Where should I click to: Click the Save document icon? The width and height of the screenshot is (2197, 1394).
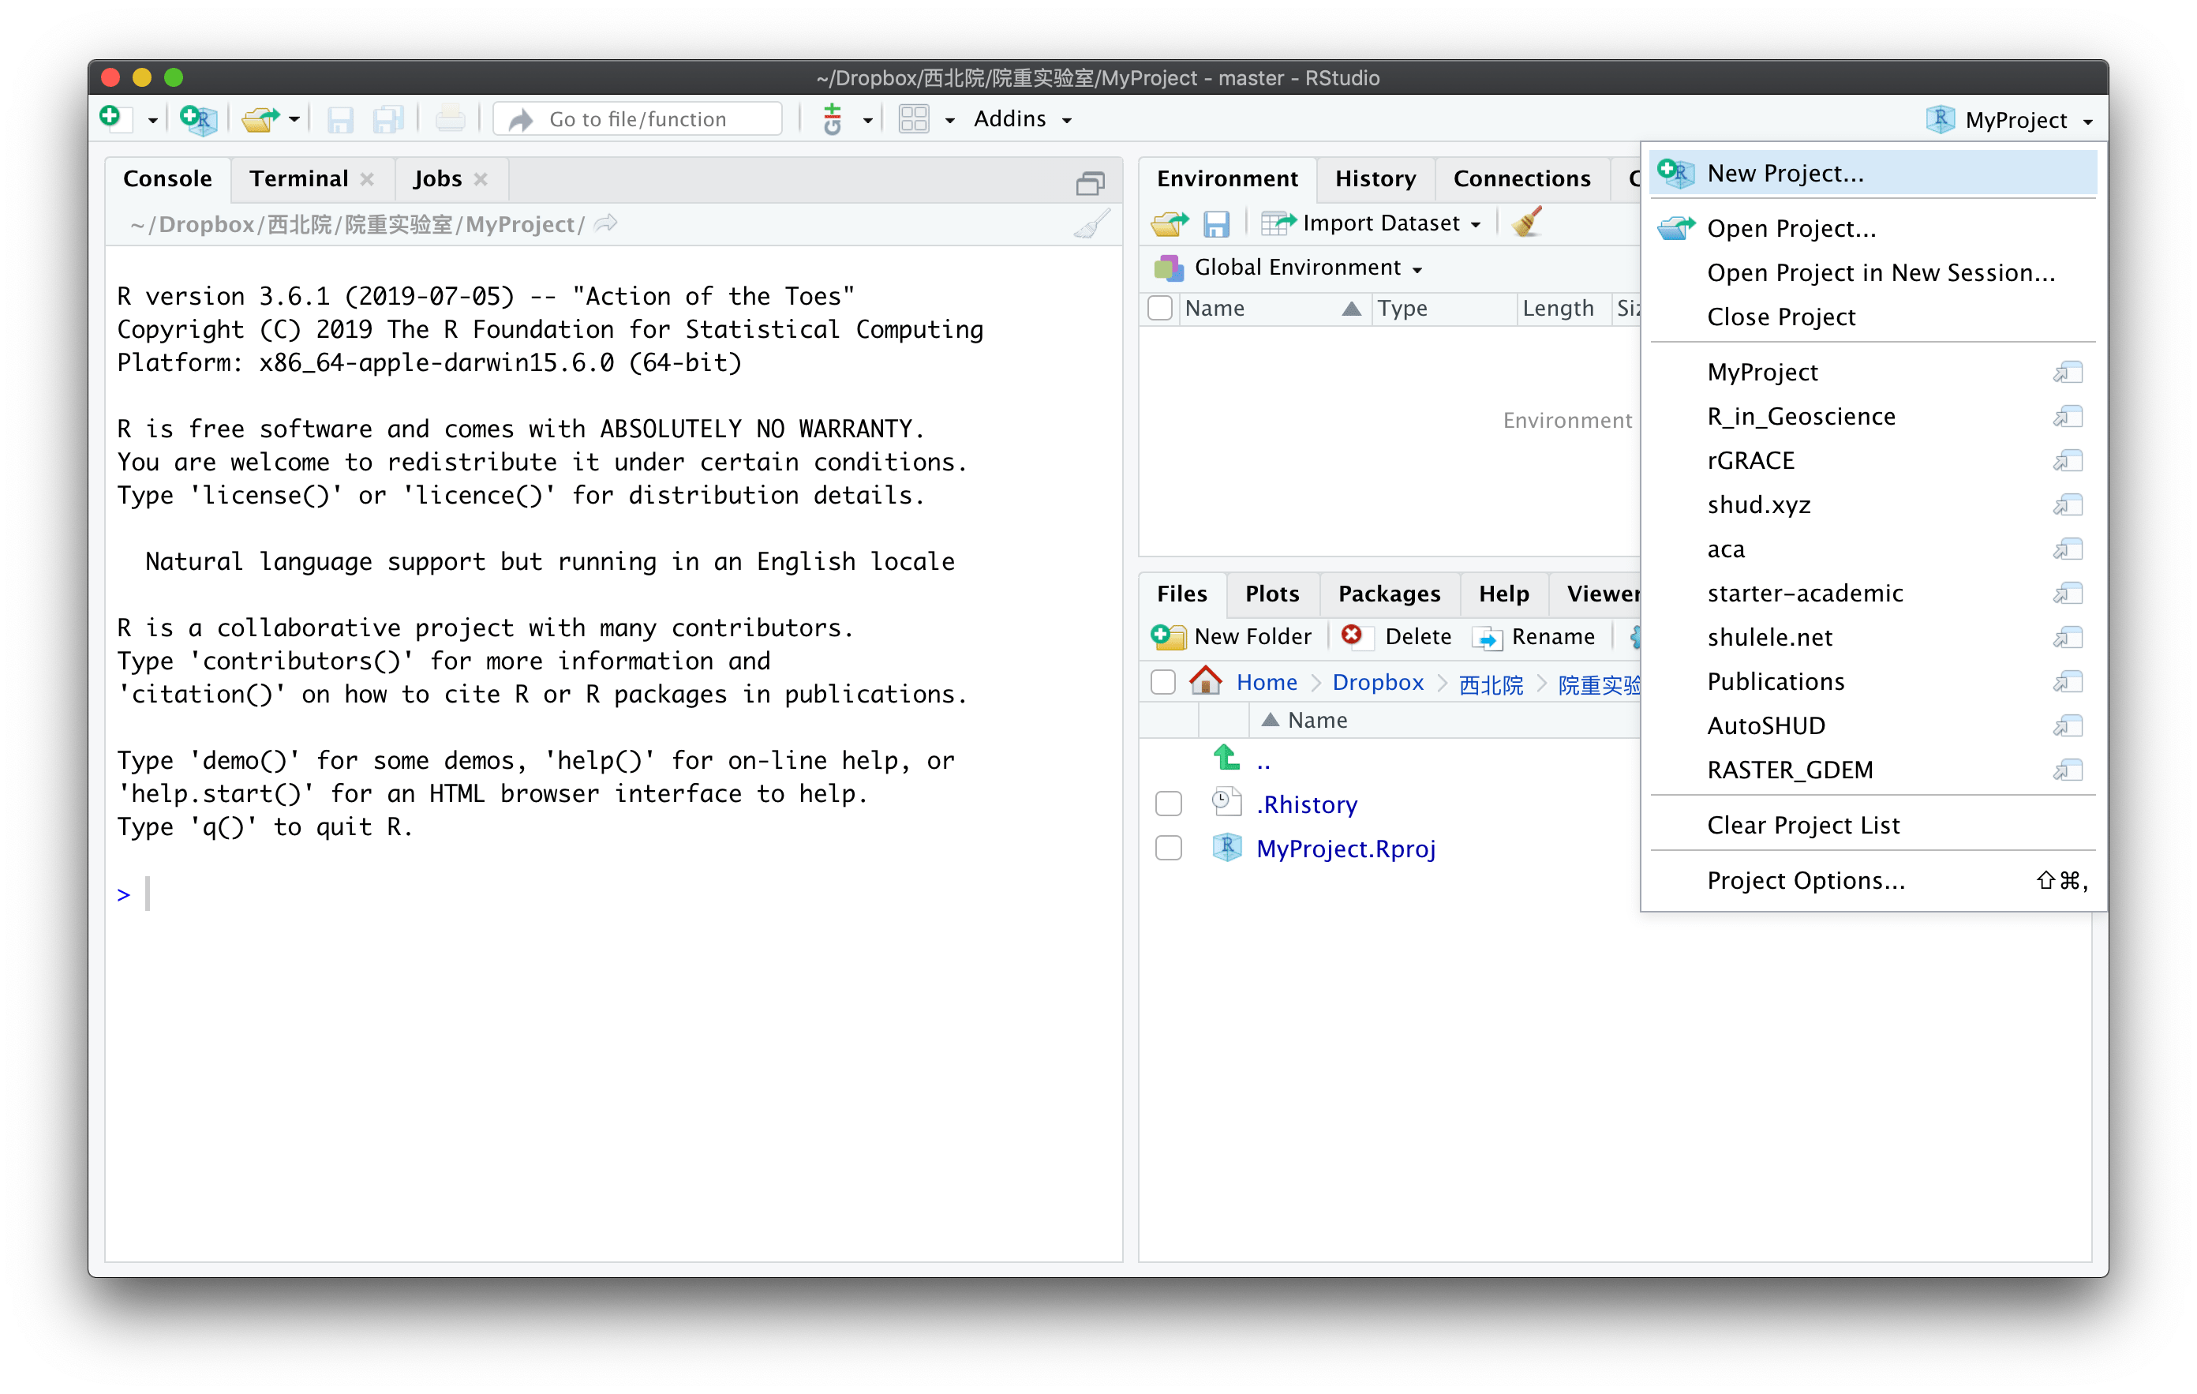(340, 118)
